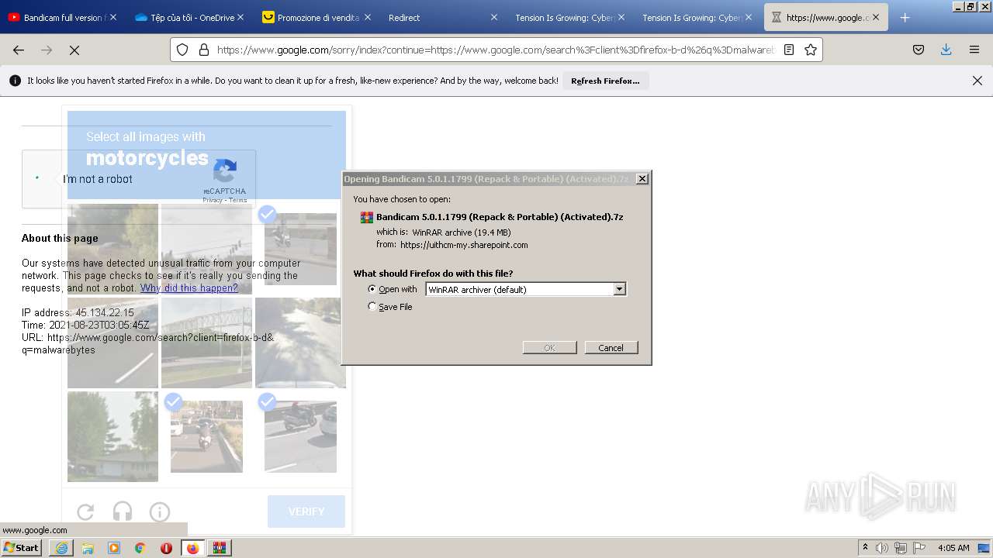Click the reCAPTCHA Terms link

click(x=238, y=200)
